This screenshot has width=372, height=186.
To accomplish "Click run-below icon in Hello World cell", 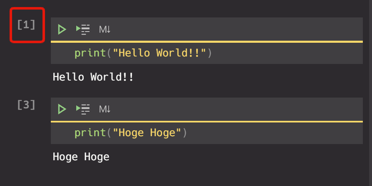I will point(83,29).
